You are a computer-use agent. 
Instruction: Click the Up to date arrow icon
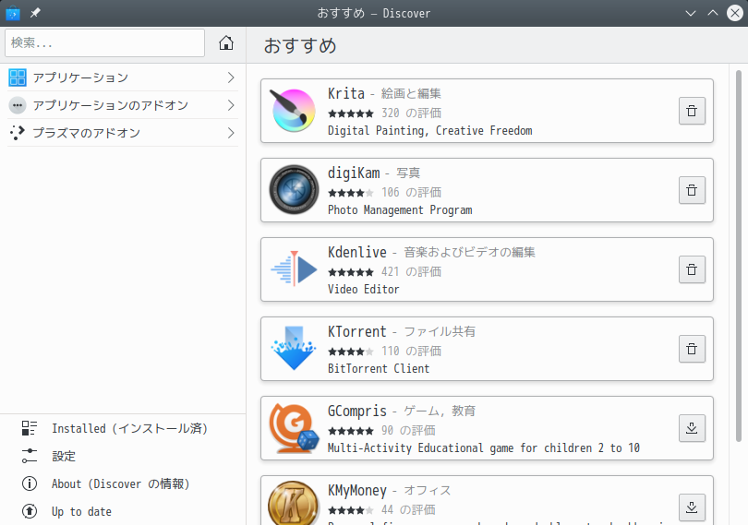[x=30, y=511]
